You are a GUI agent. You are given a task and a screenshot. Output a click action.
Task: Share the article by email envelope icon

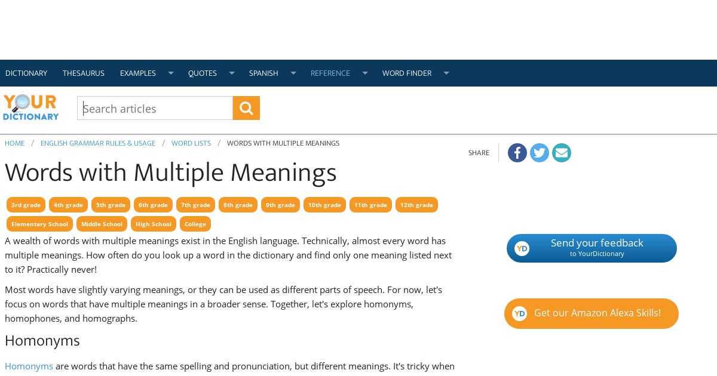pos(562,153)
